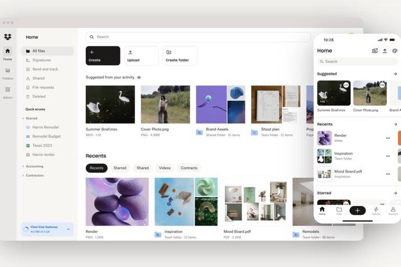This screenshot has height=267, width=401.
Task: Tap upload icon in mobile header
Action: coord(385,51)
